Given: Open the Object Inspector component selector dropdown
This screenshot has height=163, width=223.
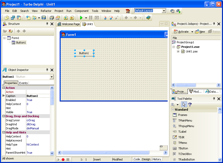Looking at the screenshot, I should tap(52, 77).
